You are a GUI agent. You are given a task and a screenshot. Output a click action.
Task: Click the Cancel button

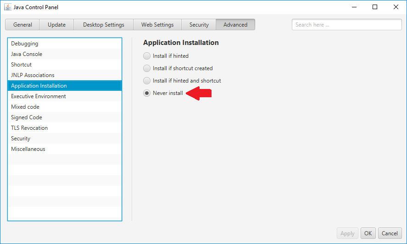pyautogui.click(x=390, y=233)
